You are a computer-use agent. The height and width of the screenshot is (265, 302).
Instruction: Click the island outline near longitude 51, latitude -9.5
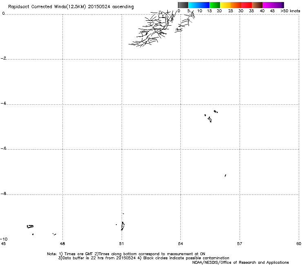pos(122,226)
